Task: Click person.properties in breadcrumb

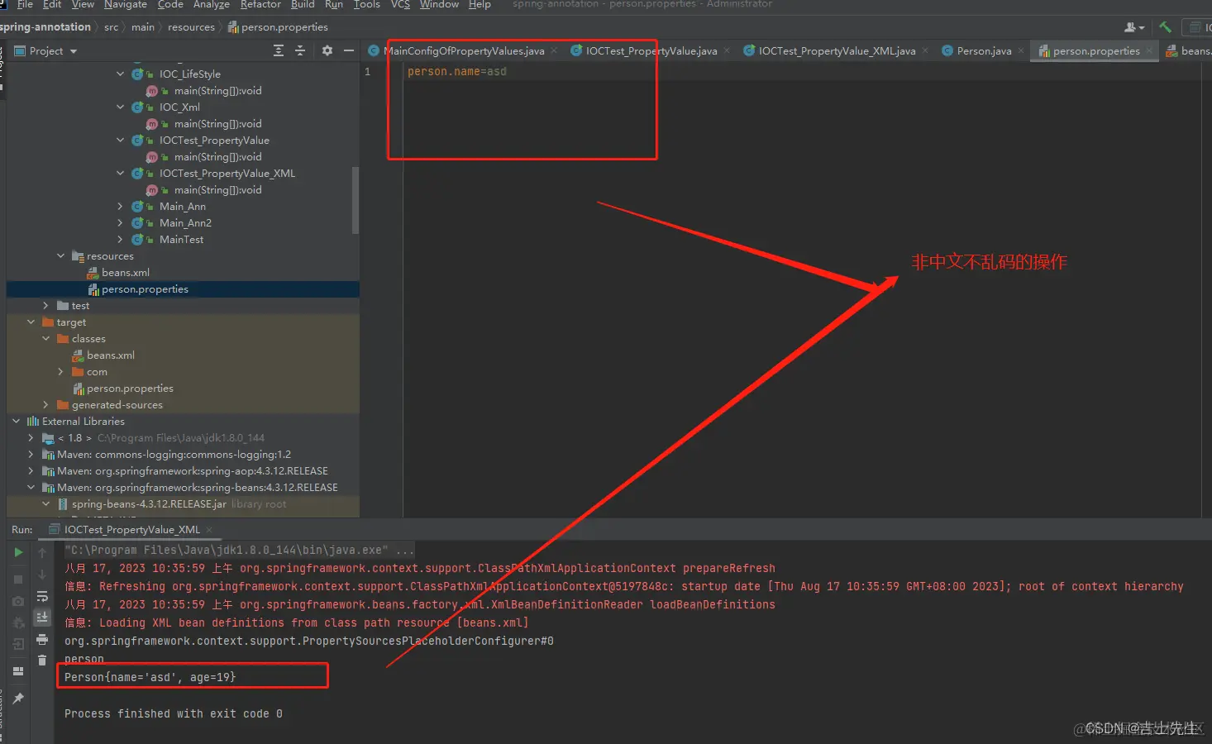Action: click(x=278, y=27)
